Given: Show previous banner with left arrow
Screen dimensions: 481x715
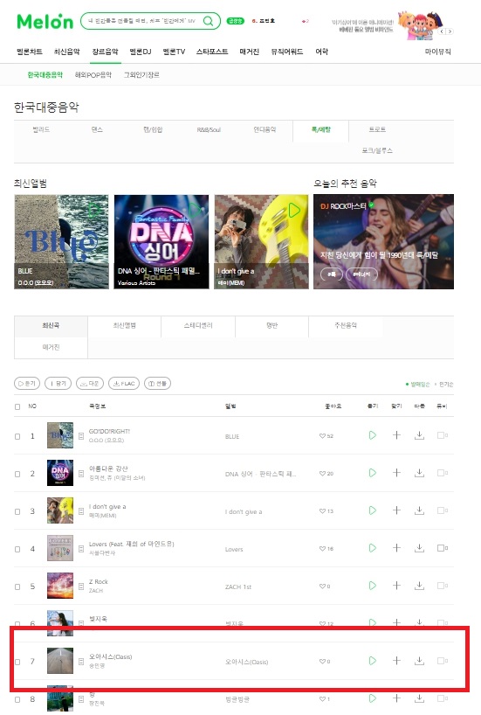Looking at the screenshot, I should [442, 31].
